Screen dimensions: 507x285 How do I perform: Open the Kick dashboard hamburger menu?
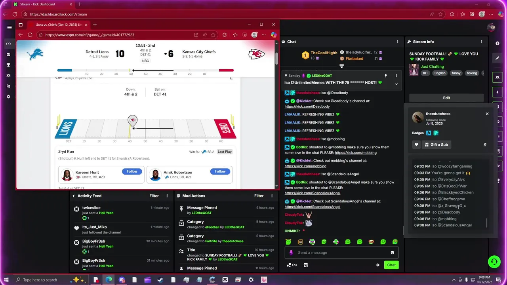tap(10, 27)
